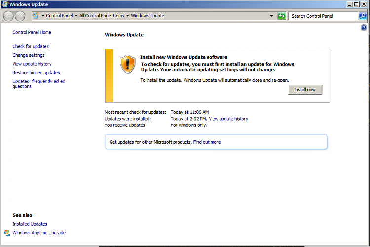Click 'Install new Windows Update software' heading
The height and width of the screenshot is (247, 370).
tap(184, 57)
